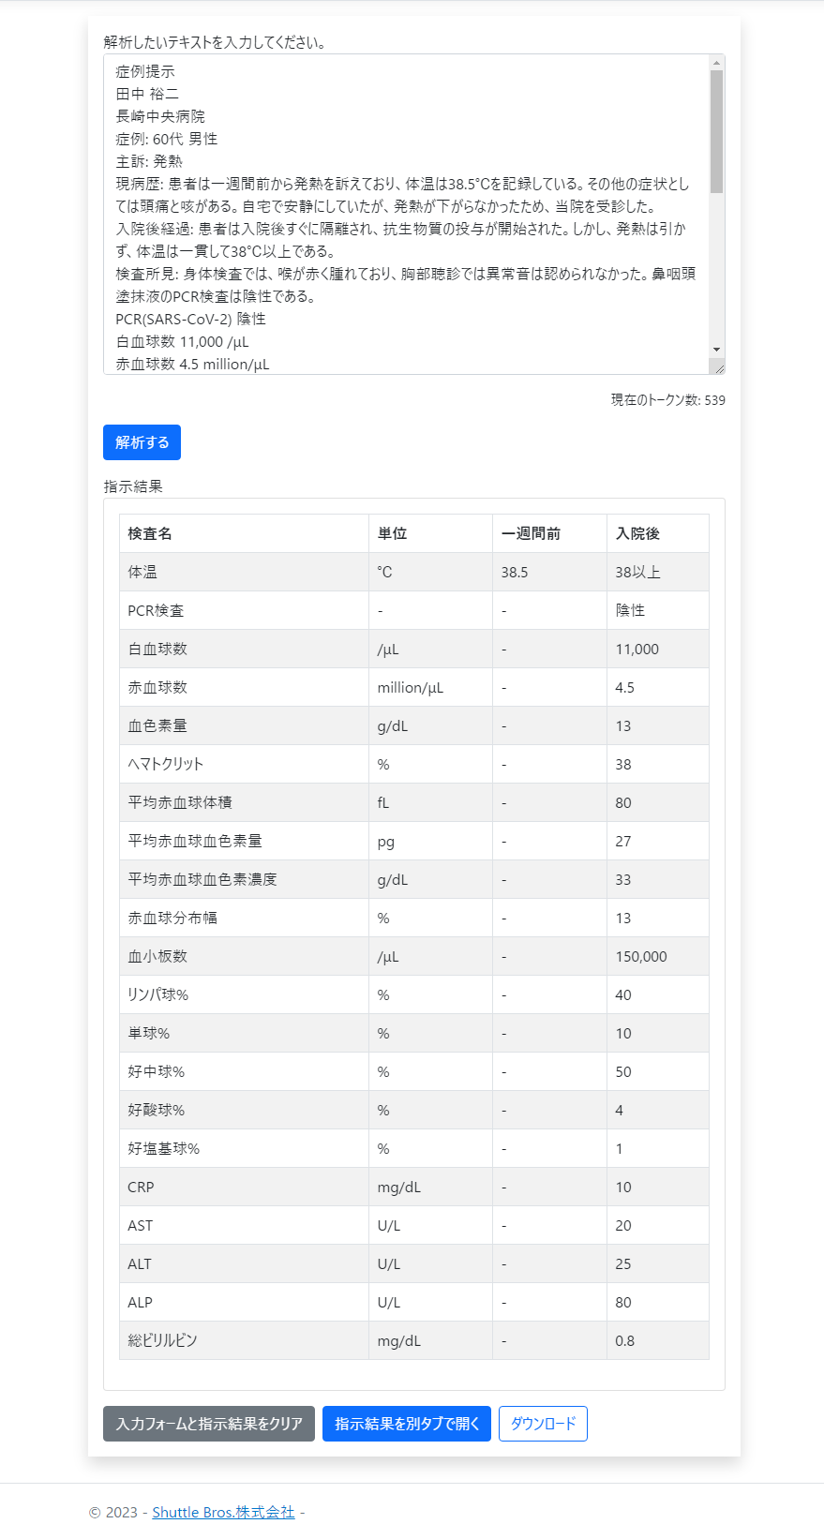824x1539 pixels.
Task: Click the 4 value in 好酸球% row
Action: pos(658,1110)
